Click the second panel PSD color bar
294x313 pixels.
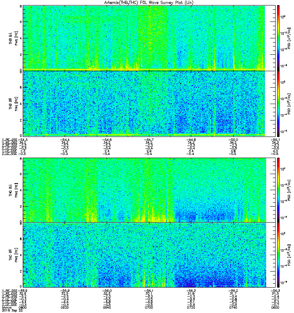click(x=278, y=104)
